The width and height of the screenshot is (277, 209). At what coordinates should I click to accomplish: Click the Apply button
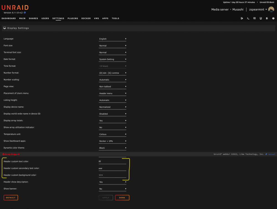pyautogui.click(x=106, y=198)
